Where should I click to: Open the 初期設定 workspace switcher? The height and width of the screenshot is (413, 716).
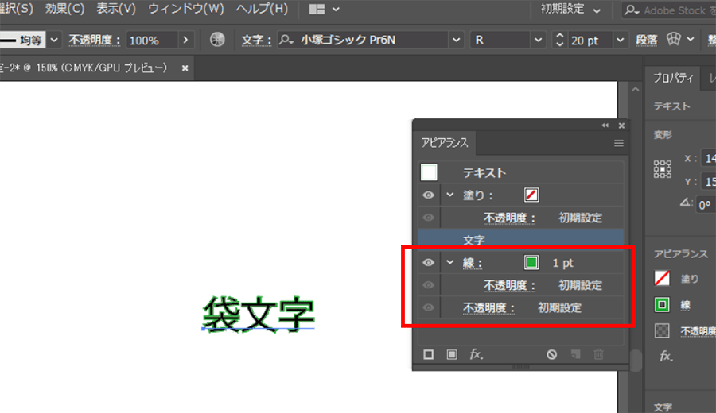tap(570, 9)
